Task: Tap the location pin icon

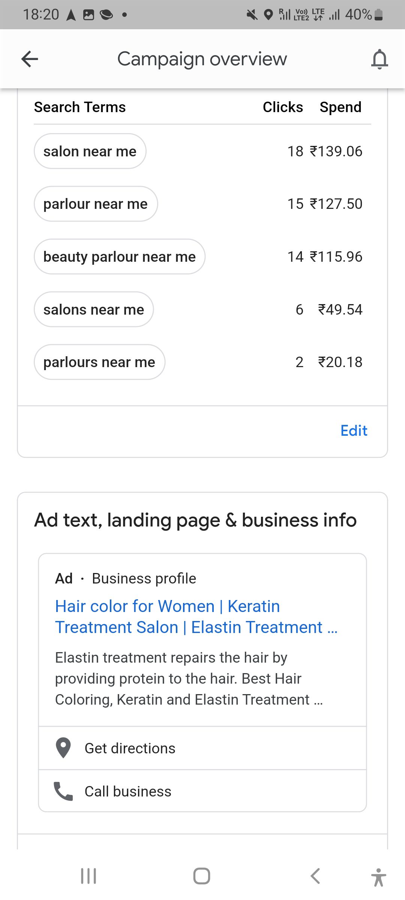Action: tap(63, 748)
